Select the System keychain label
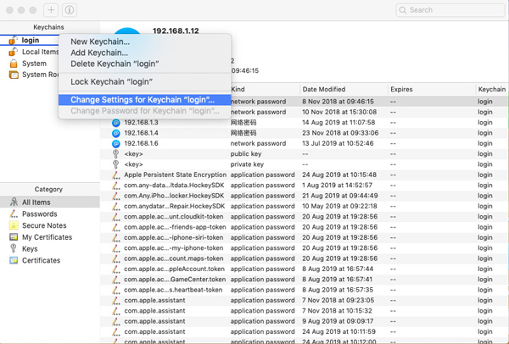Image resolution: width=509 pixels, height=344 pixels. pyautogui.click(x=34, y=64)
